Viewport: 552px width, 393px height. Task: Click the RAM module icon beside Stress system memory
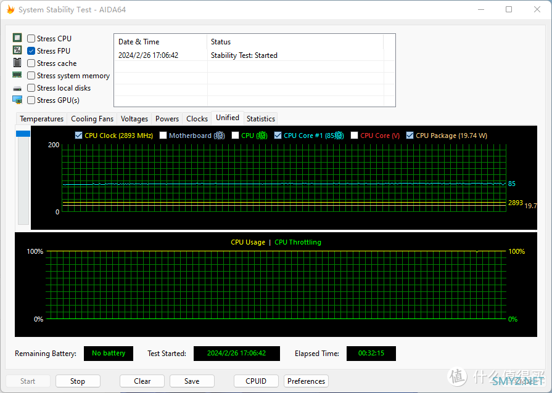click(17, 75)
